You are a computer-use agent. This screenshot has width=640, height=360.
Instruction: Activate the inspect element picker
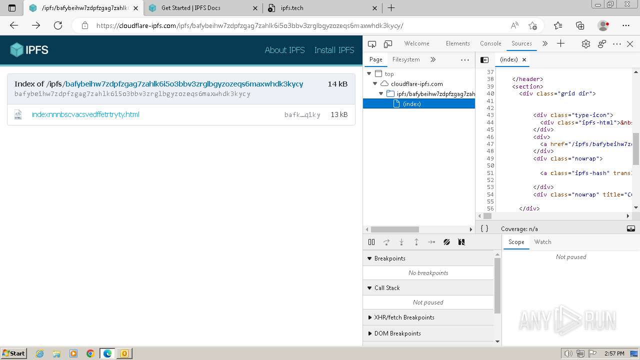[371, 44]
